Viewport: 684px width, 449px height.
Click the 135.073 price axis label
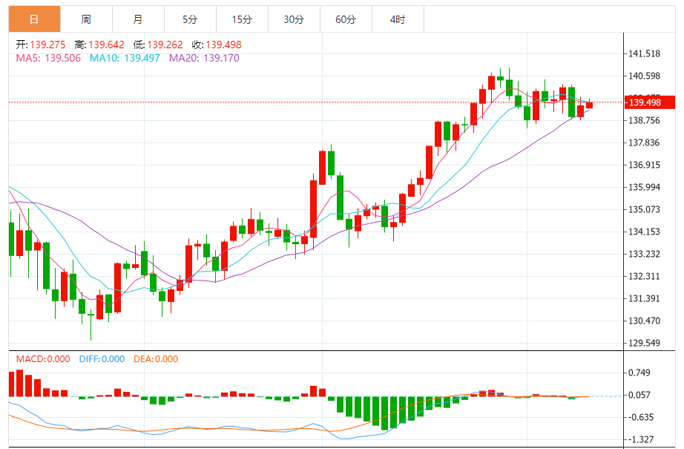644,209
